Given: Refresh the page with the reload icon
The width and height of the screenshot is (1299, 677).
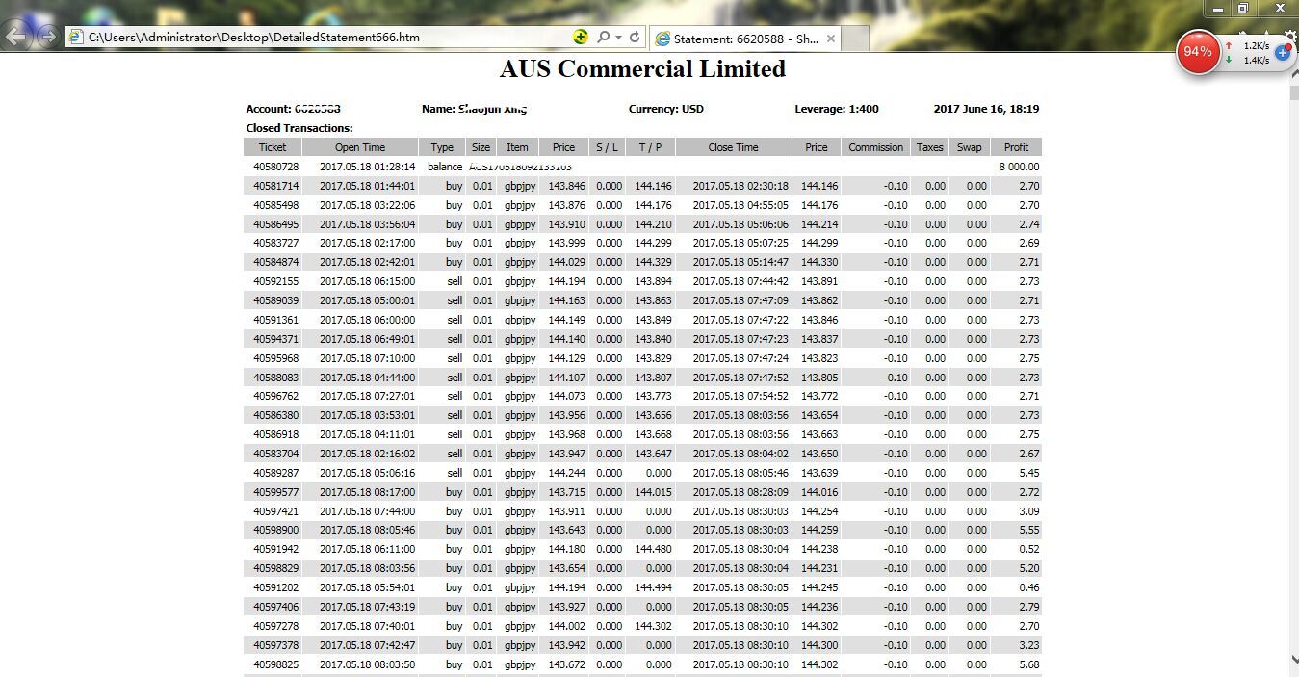Looking at the screenshot, I should [x=635, y=38].
